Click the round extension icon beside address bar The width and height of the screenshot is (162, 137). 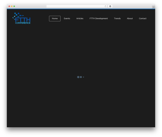[110, 6]
